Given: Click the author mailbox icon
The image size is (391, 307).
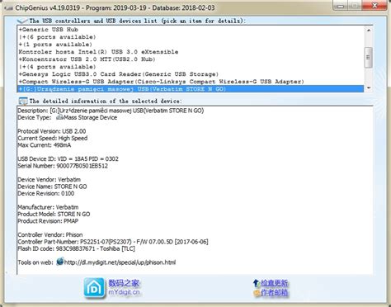Looking at the screenshot, I should (257, 293).
